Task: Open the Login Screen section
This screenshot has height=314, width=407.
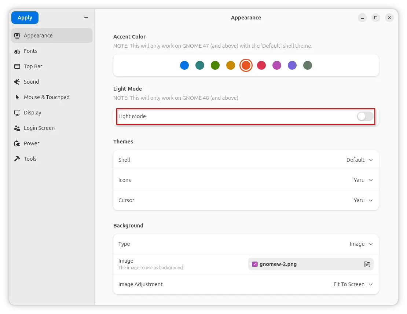Action: (39, 128)
